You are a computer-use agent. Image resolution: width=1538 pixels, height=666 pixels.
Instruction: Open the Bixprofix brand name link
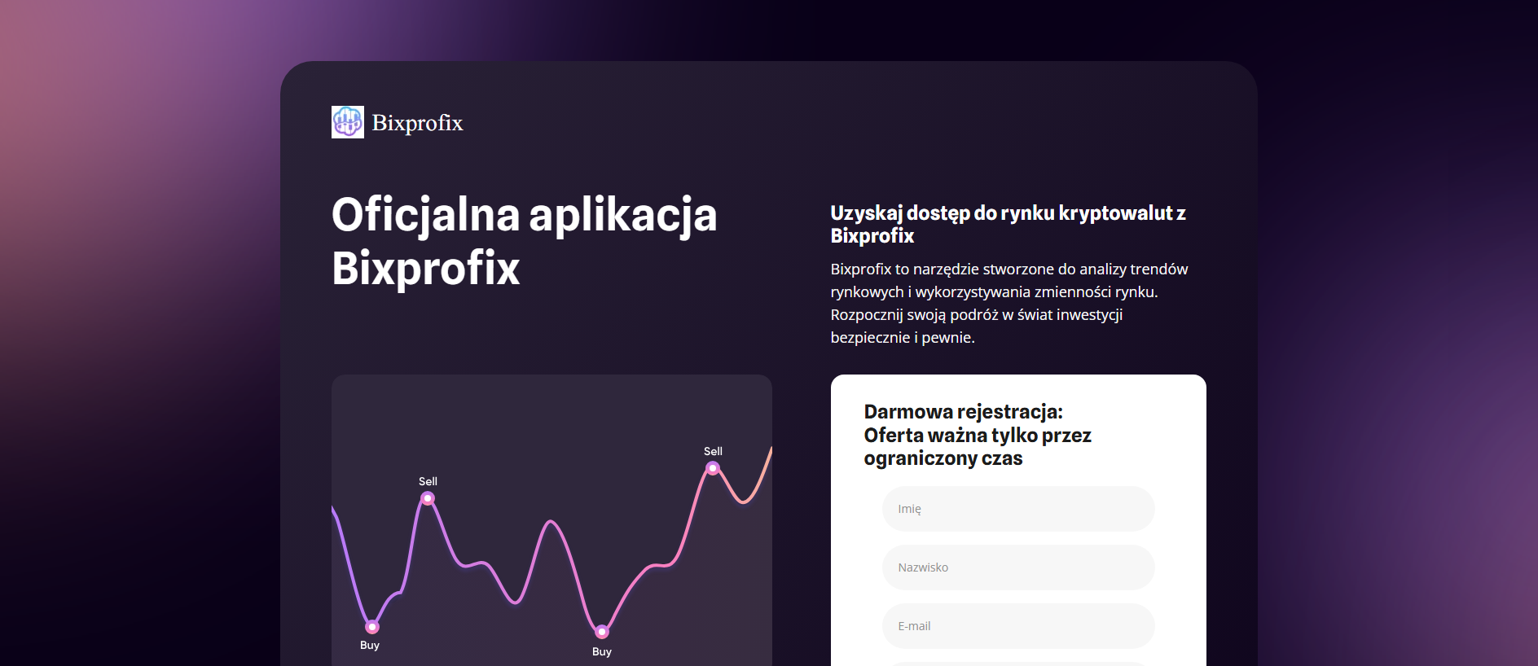coord(417,123)
